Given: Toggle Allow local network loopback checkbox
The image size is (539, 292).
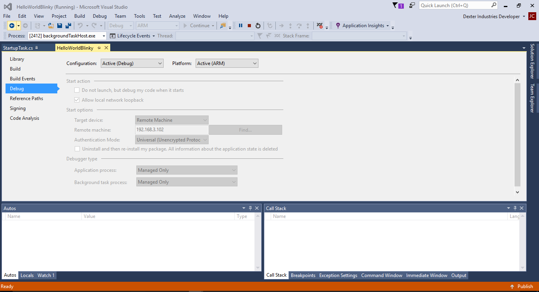Looking at the screenshot, I should click(x=77, y=100).
